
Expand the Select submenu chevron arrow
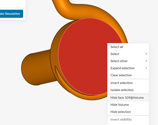(146, 54)
